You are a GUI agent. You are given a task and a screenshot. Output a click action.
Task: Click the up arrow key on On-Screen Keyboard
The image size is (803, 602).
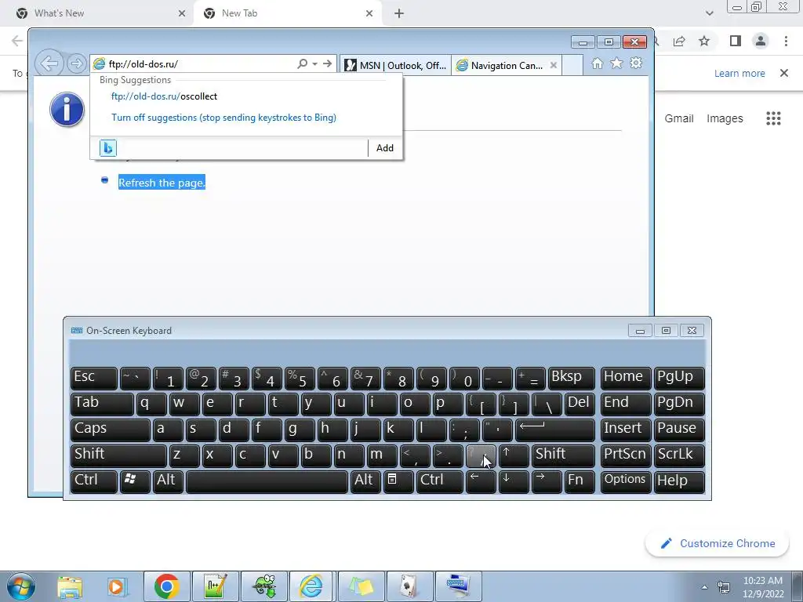[514, 455]
